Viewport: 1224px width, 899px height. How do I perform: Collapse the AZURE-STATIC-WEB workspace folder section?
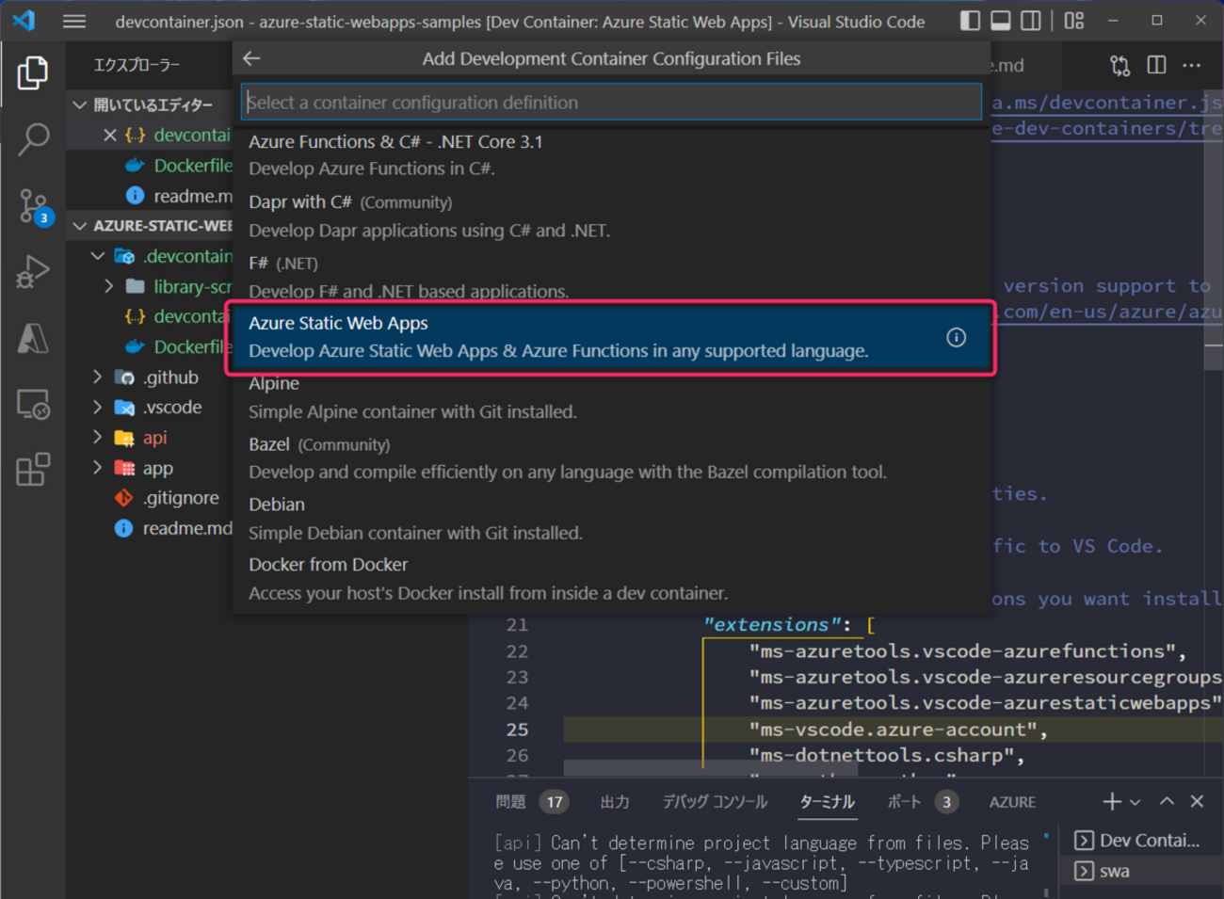(x=80, y=226)
